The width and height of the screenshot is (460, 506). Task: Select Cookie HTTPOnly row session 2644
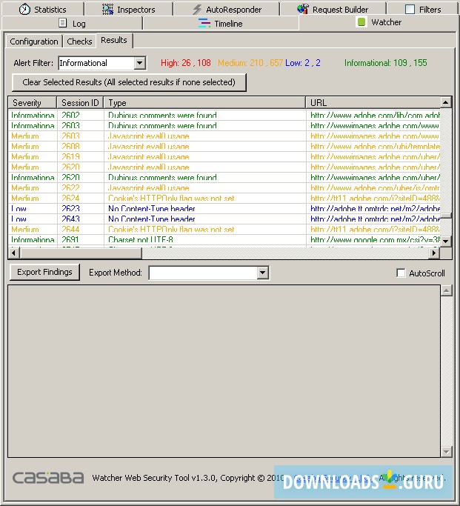[x=224, y=229]
